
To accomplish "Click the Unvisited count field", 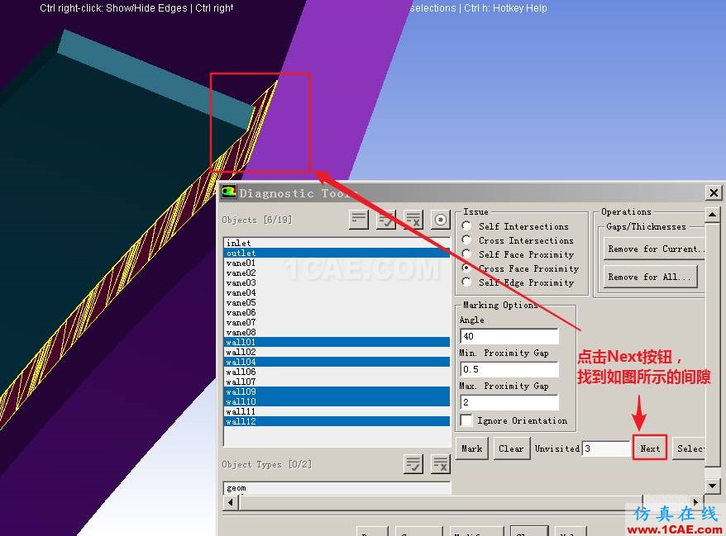I will point(605,448).
